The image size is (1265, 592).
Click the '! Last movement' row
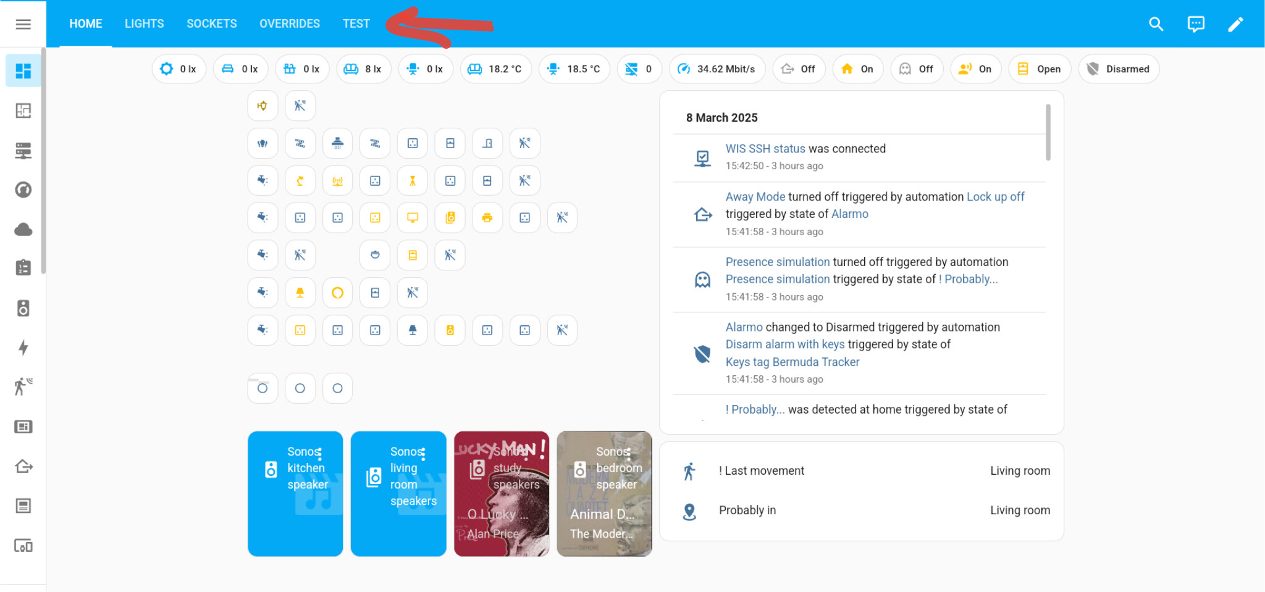click(862, 471)
